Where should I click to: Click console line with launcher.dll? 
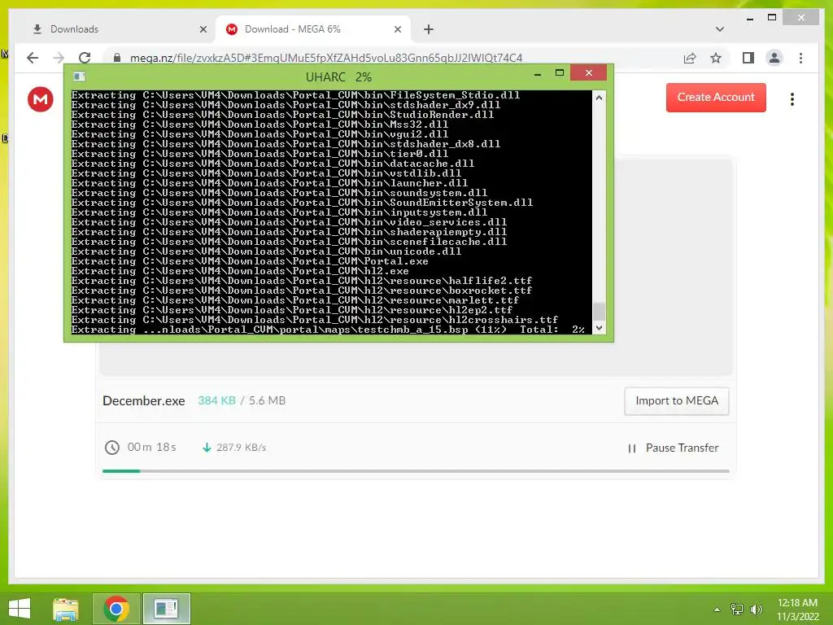click(269, 183)
